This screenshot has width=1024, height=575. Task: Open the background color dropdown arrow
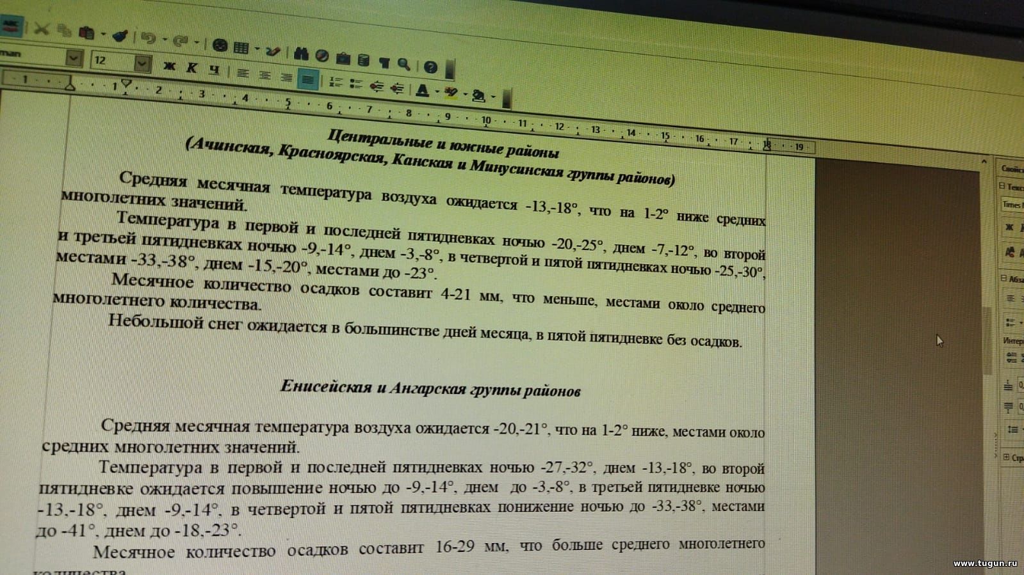point(493,97)
